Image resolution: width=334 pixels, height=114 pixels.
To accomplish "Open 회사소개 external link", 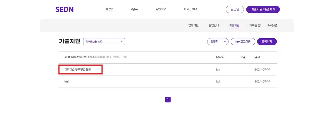I will click(x=190, y=9).
